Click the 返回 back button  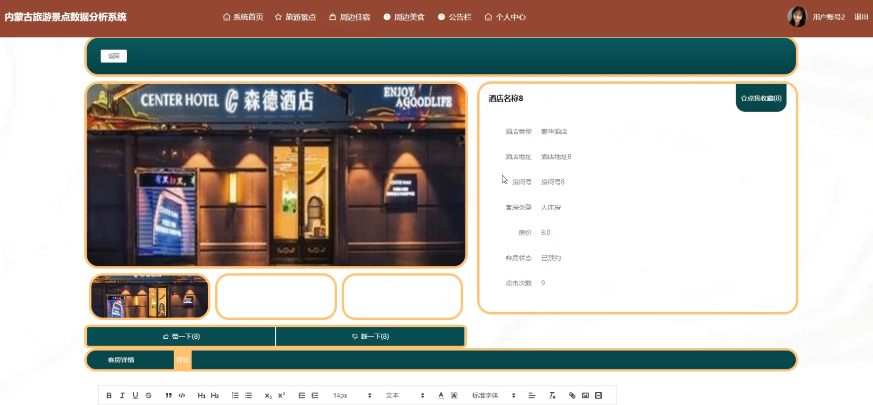click(x=114, y=56)
